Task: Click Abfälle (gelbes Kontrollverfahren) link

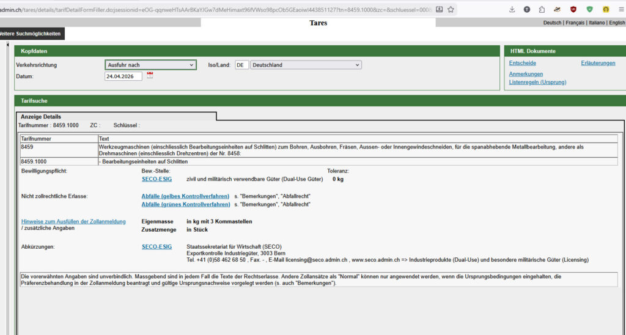Action: point(186,196)
